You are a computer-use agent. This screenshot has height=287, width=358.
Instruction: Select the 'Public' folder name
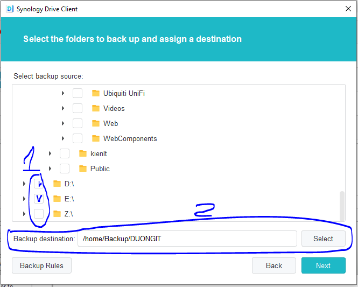[x=100, y=169]
